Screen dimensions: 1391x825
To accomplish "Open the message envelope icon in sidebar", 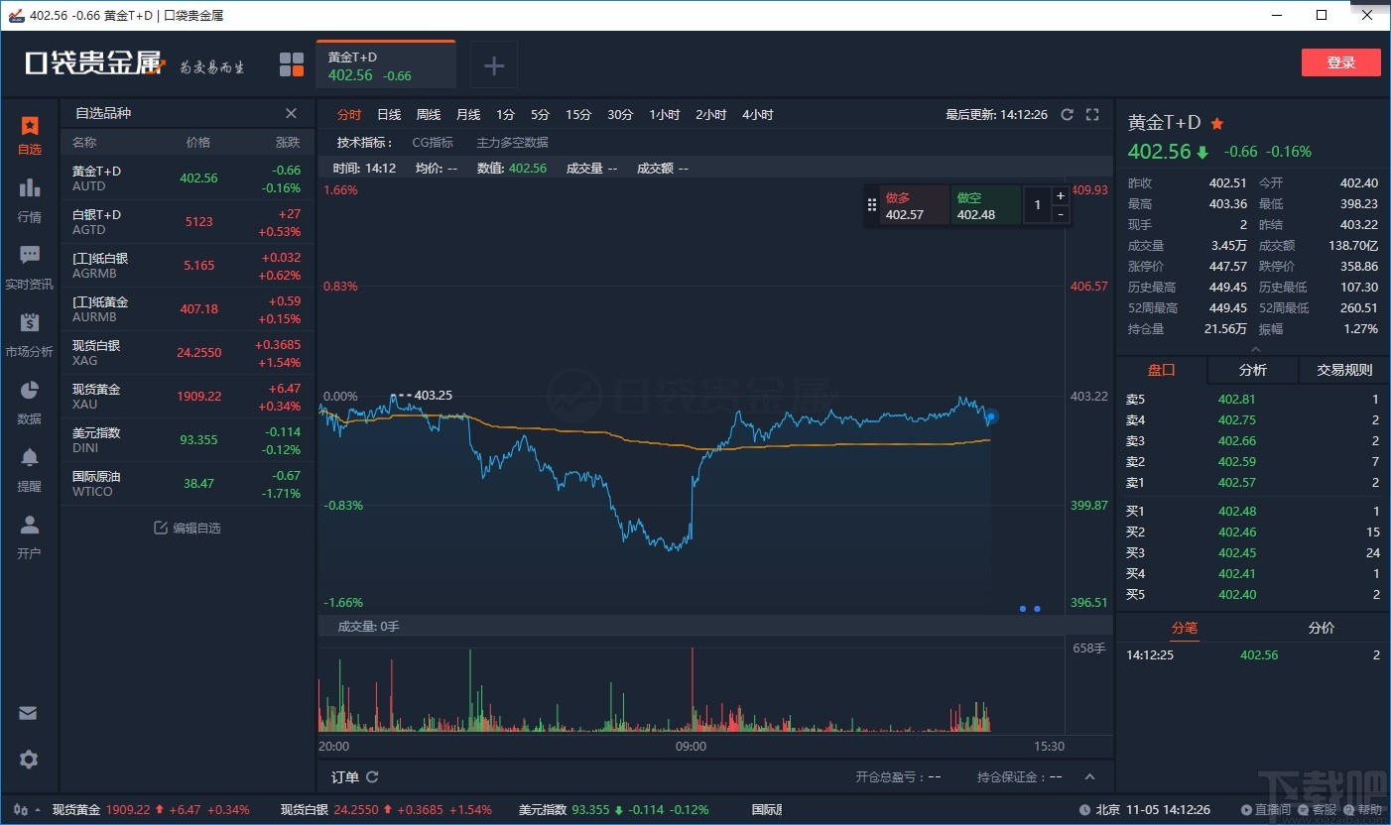I will pyautogui.click(x=29, y=712).
